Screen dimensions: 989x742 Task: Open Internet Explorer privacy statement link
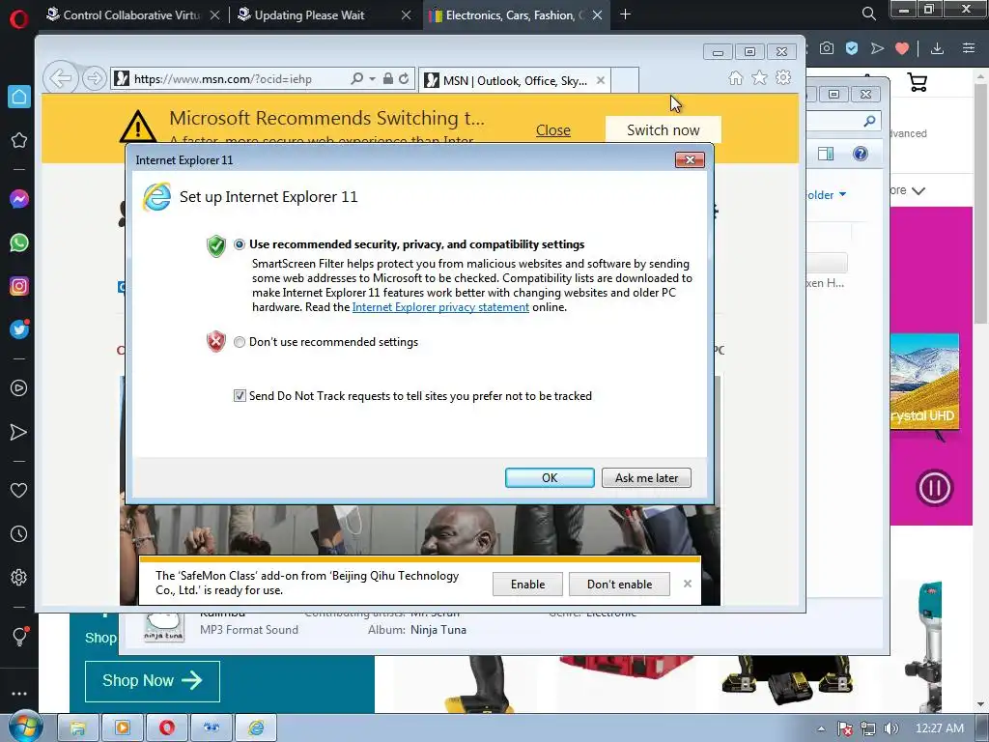click(440, 307)
